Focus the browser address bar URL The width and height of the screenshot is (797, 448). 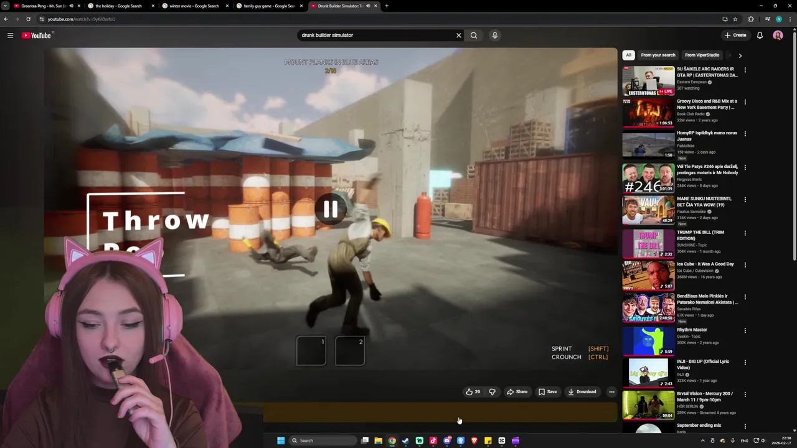click(82, 19)
